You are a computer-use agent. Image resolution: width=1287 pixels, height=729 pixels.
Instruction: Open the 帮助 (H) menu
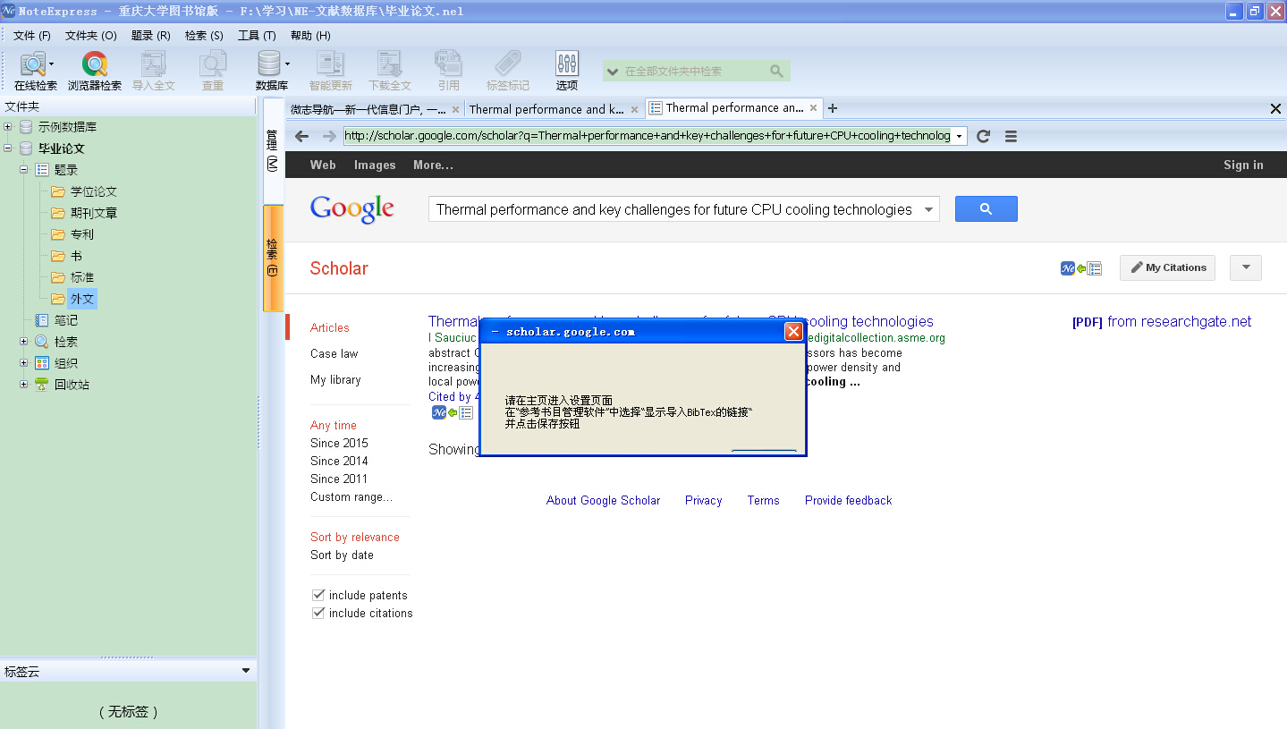click(309, 36)
